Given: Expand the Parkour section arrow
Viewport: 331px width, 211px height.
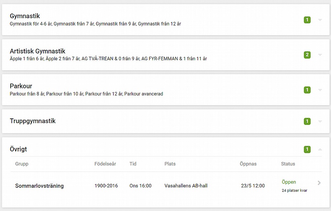Looking at the screenshot, I should pos(320,90).
